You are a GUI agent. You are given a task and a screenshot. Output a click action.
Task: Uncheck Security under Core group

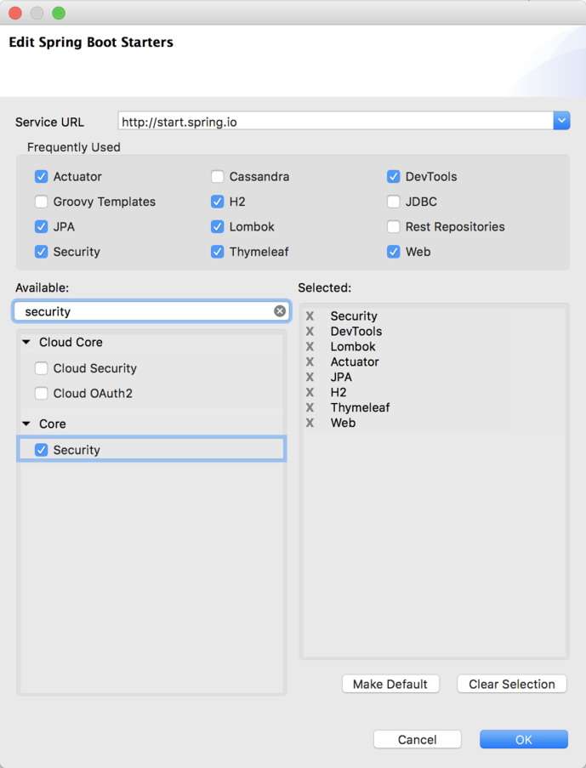(41, 450)
